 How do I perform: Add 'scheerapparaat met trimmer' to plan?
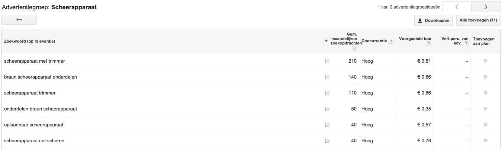(x=485, y=61)
